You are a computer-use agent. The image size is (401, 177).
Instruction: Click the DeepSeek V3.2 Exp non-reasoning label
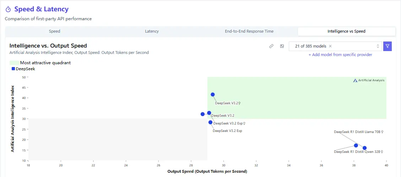pos(227,131)
